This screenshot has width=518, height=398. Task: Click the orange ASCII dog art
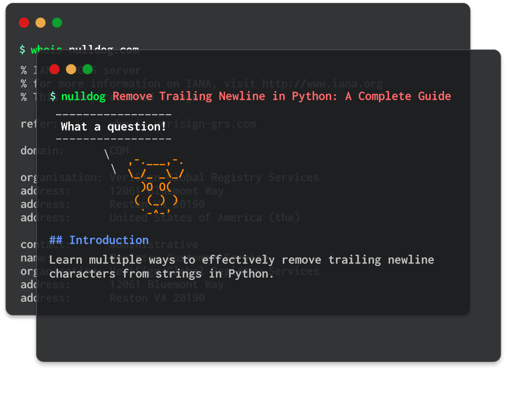tap(156, 186)
